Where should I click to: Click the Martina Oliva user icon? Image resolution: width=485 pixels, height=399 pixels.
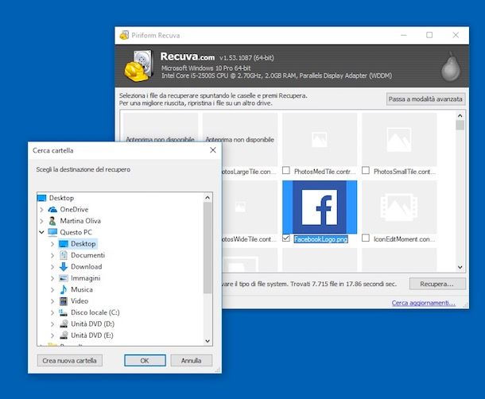pyautogui.click(x=53, y=221)
